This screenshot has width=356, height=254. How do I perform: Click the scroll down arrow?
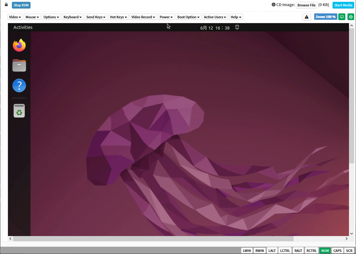(351, 234)
